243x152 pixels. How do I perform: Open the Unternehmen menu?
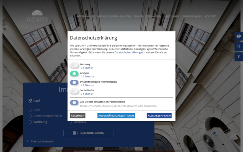[85, 17]
